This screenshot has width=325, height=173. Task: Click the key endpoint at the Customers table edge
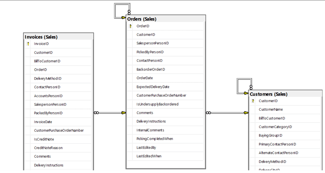(246, 113)
